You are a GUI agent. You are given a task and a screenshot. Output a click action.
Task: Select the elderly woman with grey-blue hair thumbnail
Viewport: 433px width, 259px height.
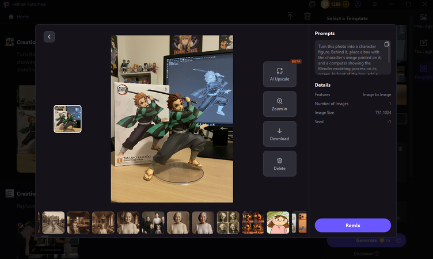click(x=203, y=223)
